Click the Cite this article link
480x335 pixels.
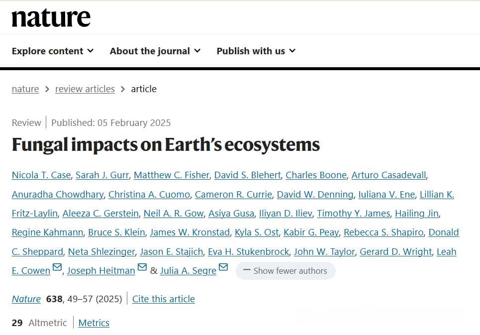pos(164,299)
